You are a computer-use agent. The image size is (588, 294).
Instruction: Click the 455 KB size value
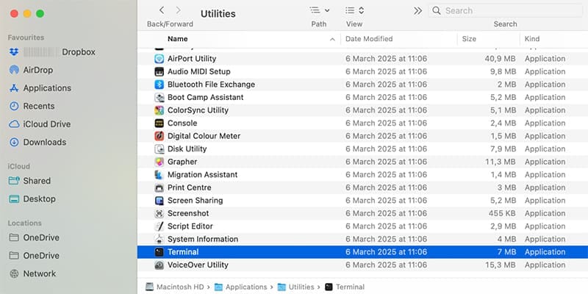(x=502, y=213)
